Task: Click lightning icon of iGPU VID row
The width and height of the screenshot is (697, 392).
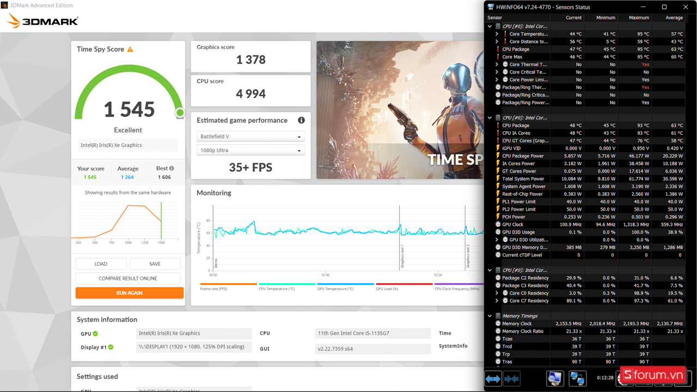Action: [498, 148]
